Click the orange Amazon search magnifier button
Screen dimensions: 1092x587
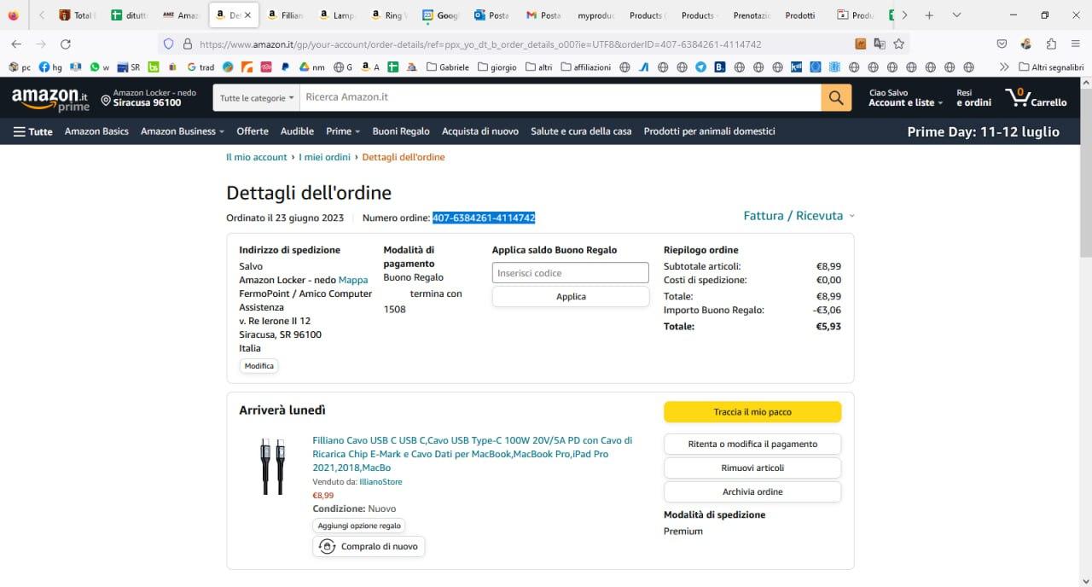tap(836, 97)
